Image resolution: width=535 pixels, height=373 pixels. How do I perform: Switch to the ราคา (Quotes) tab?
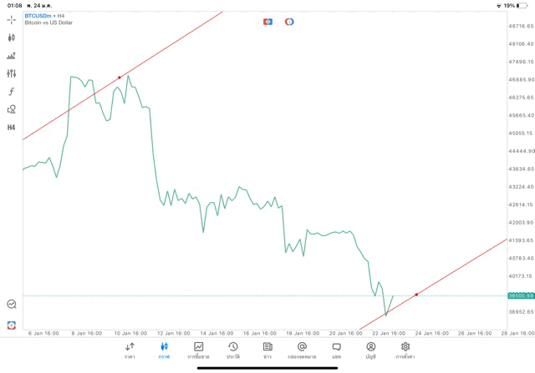pos(130,350)
